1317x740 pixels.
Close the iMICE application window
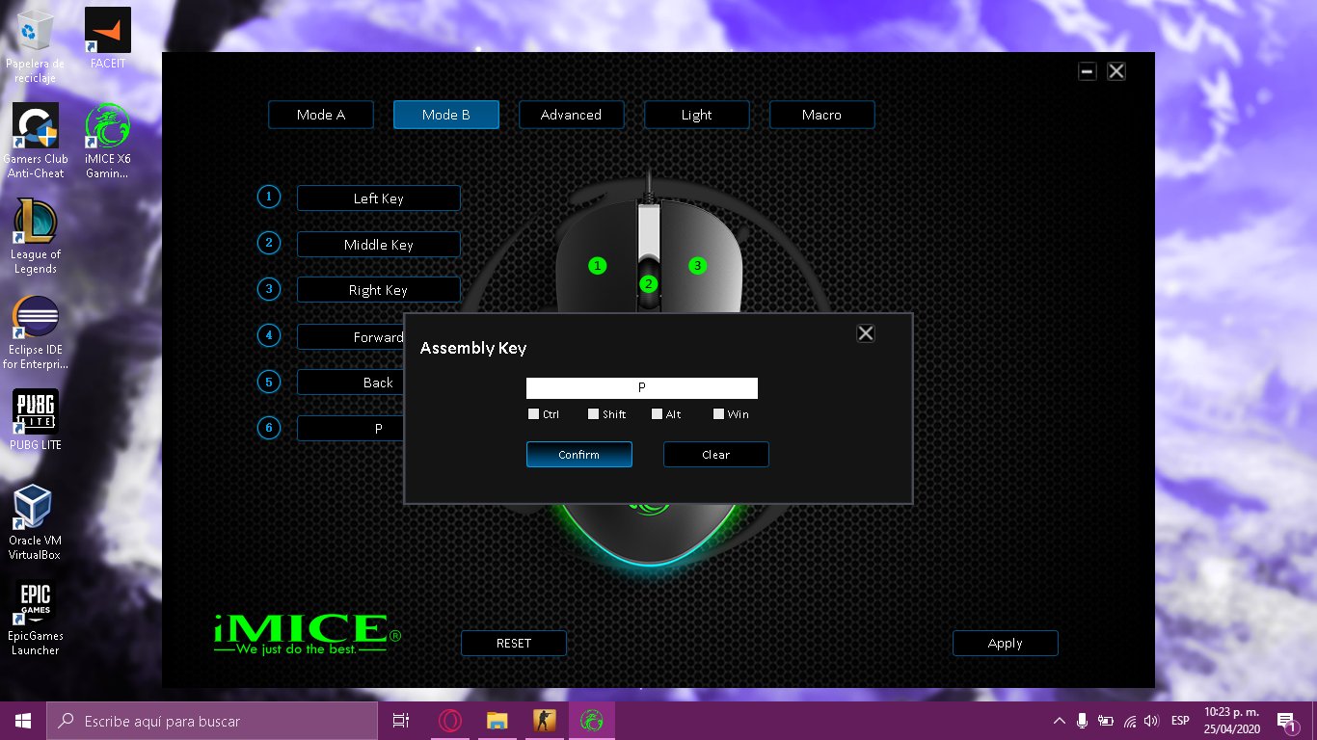[1116, 71]
